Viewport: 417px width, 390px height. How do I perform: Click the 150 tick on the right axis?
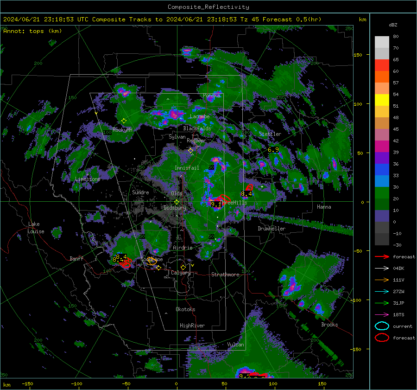click(358, 55)
